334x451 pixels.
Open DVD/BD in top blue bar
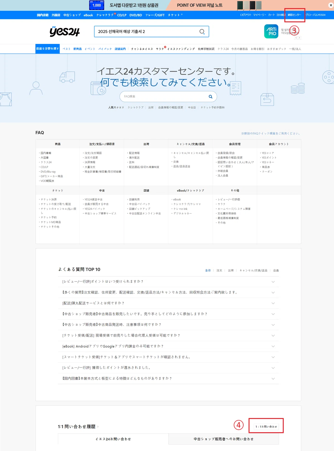[136, 15]
